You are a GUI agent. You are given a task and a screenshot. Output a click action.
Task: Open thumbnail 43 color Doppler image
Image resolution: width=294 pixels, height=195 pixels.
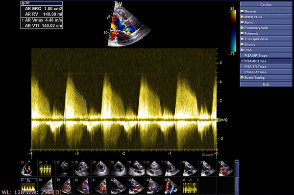(x=136, y=186)
